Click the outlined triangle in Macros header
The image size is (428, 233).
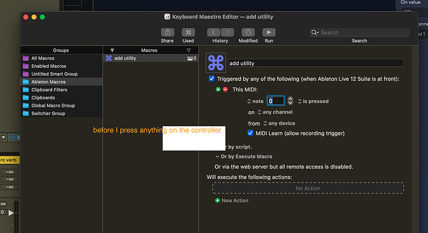point(189,50)
